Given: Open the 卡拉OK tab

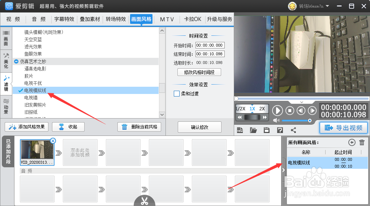Looking at the screenshot, I should (x=193, y=19).
